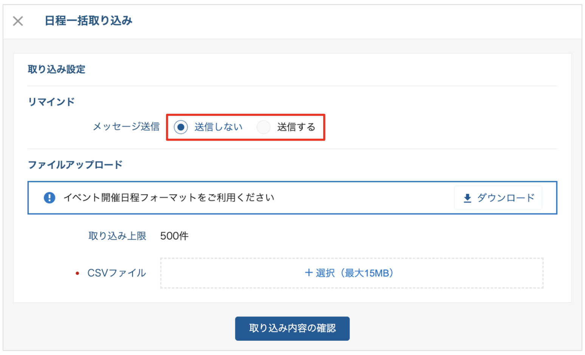The image size is (585, 355).
Task: Select the 送信する radio button
Action: 263,127
